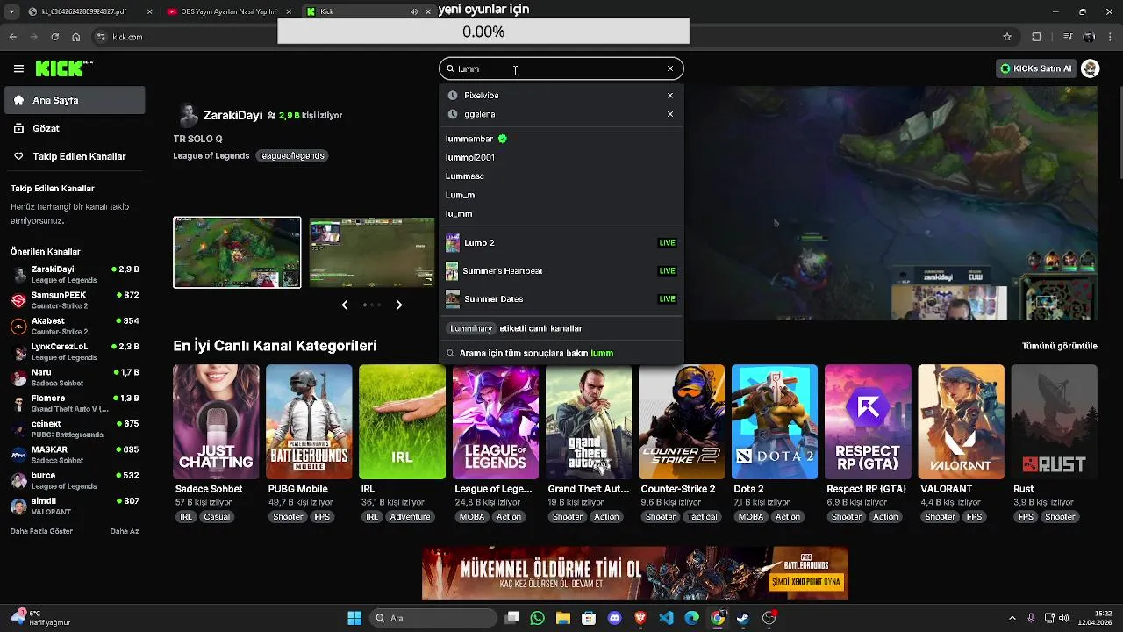Open Just Chatting category card

tap(216, 422)
